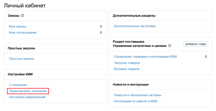Click the help icon beside Управление каталогами и ценами
The height and width of the screenshot is (111, 216).
point(170,46)
